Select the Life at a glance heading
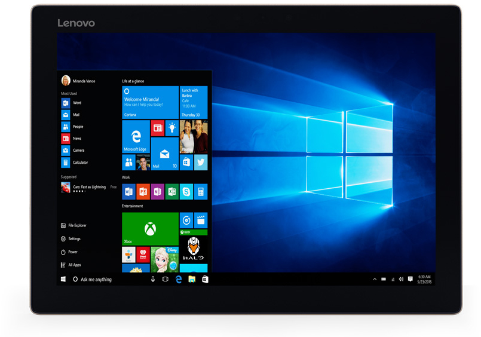Viewport: 481px width, 337px height. click(133, 81)
